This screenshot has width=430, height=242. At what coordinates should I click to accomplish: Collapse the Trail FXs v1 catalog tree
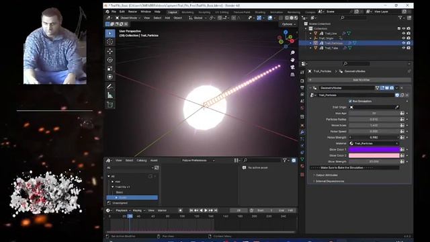pos(112,187)
